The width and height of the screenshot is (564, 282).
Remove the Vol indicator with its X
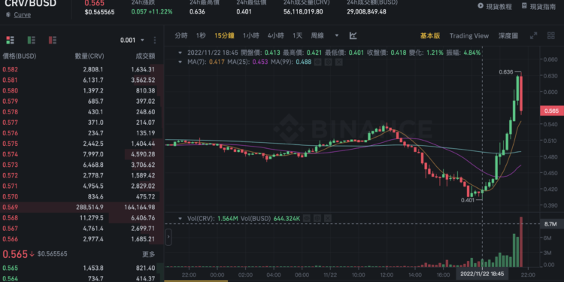pos(328,218)
